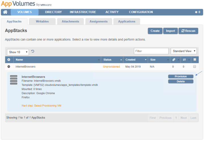This screenshot has height=141, width=204.
Task: Click the May 04 2019 created date
Action: pyautogui.click(x=133, y=67)
